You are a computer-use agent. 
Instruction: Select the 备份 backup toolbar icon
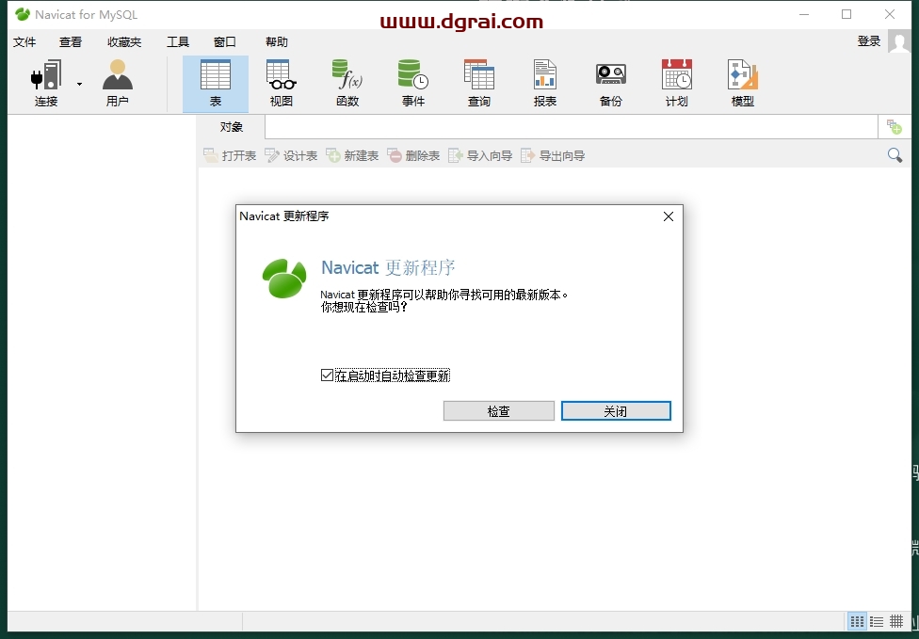pyautogui.click(x=611, y=83)
